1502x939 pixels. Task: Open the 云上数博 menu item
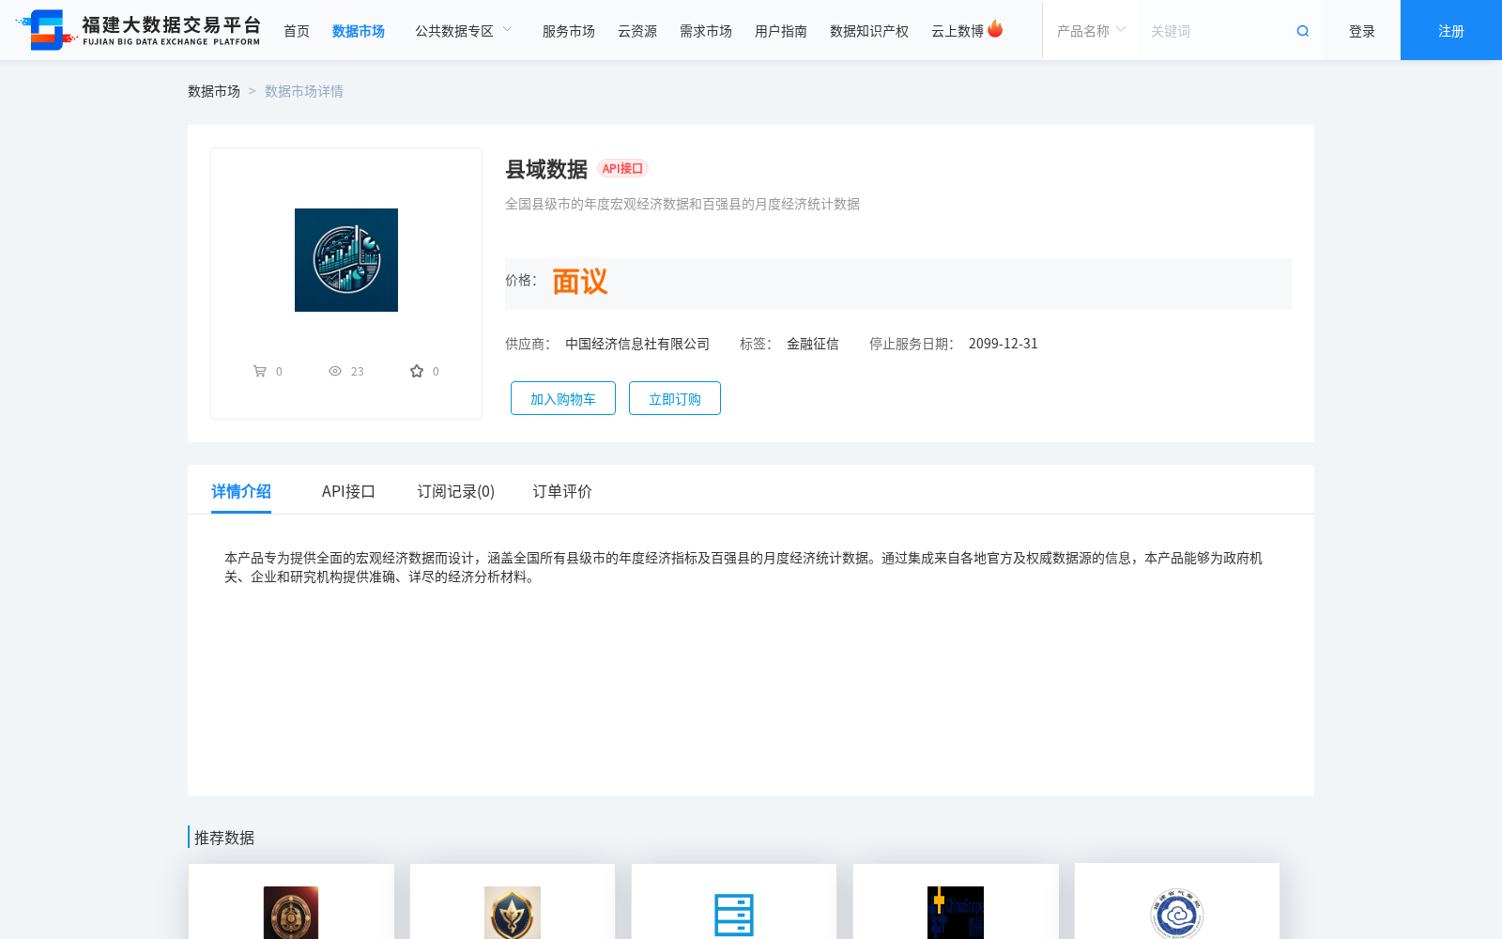coord(958,31)
